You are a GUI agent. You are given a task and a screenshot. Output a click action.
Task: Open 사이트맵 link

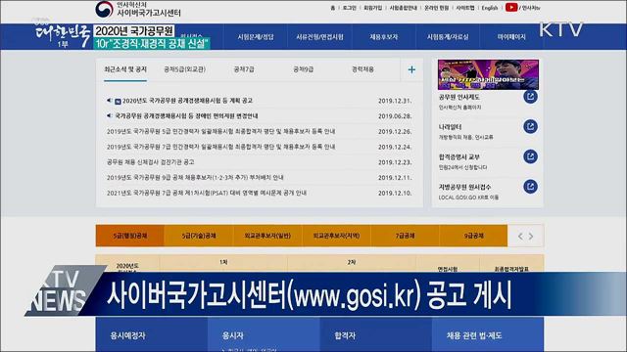465,8
